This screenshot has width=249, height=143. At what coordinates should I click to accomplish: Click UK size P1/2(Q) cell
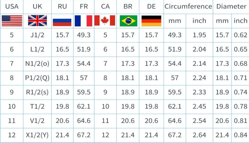tap(37, 78)
